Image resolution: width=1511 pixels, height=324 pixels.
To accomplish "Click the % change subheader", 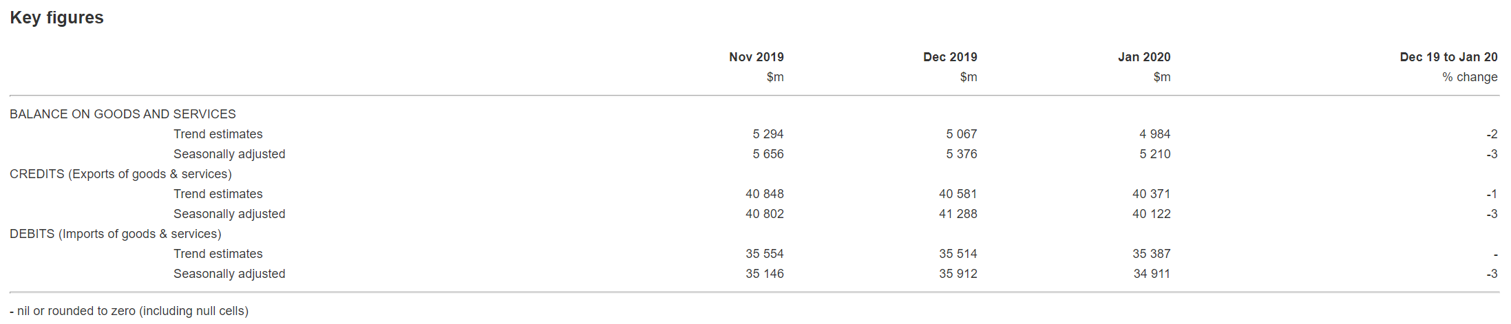I will pos(1469,77).
